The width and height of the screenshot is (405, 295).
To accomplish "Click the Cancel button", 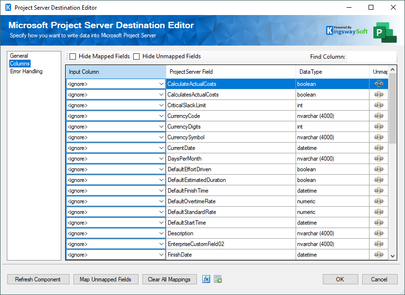I will point(379,279).
